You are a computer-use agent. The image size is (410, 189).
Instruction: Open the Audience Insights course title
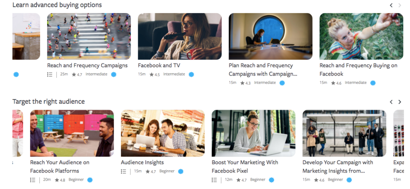point(142,162)
